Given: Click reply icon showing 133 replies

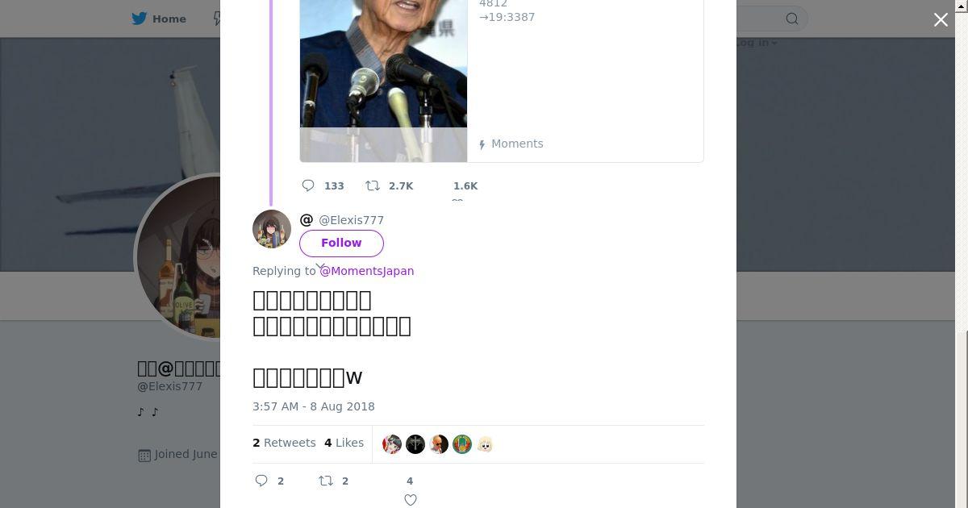Looking at the screenshot, I should click(308, 185).
